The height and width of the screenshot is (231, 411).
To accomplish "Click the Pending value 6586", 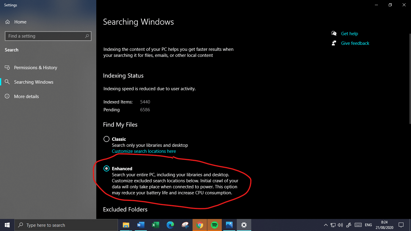I will (x=145, y=110).
